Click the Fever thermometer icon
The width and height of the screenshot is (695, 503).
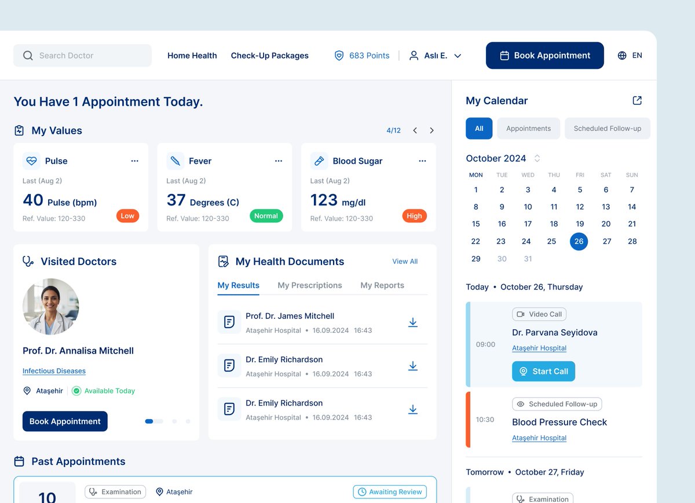[x=175, y=161]
